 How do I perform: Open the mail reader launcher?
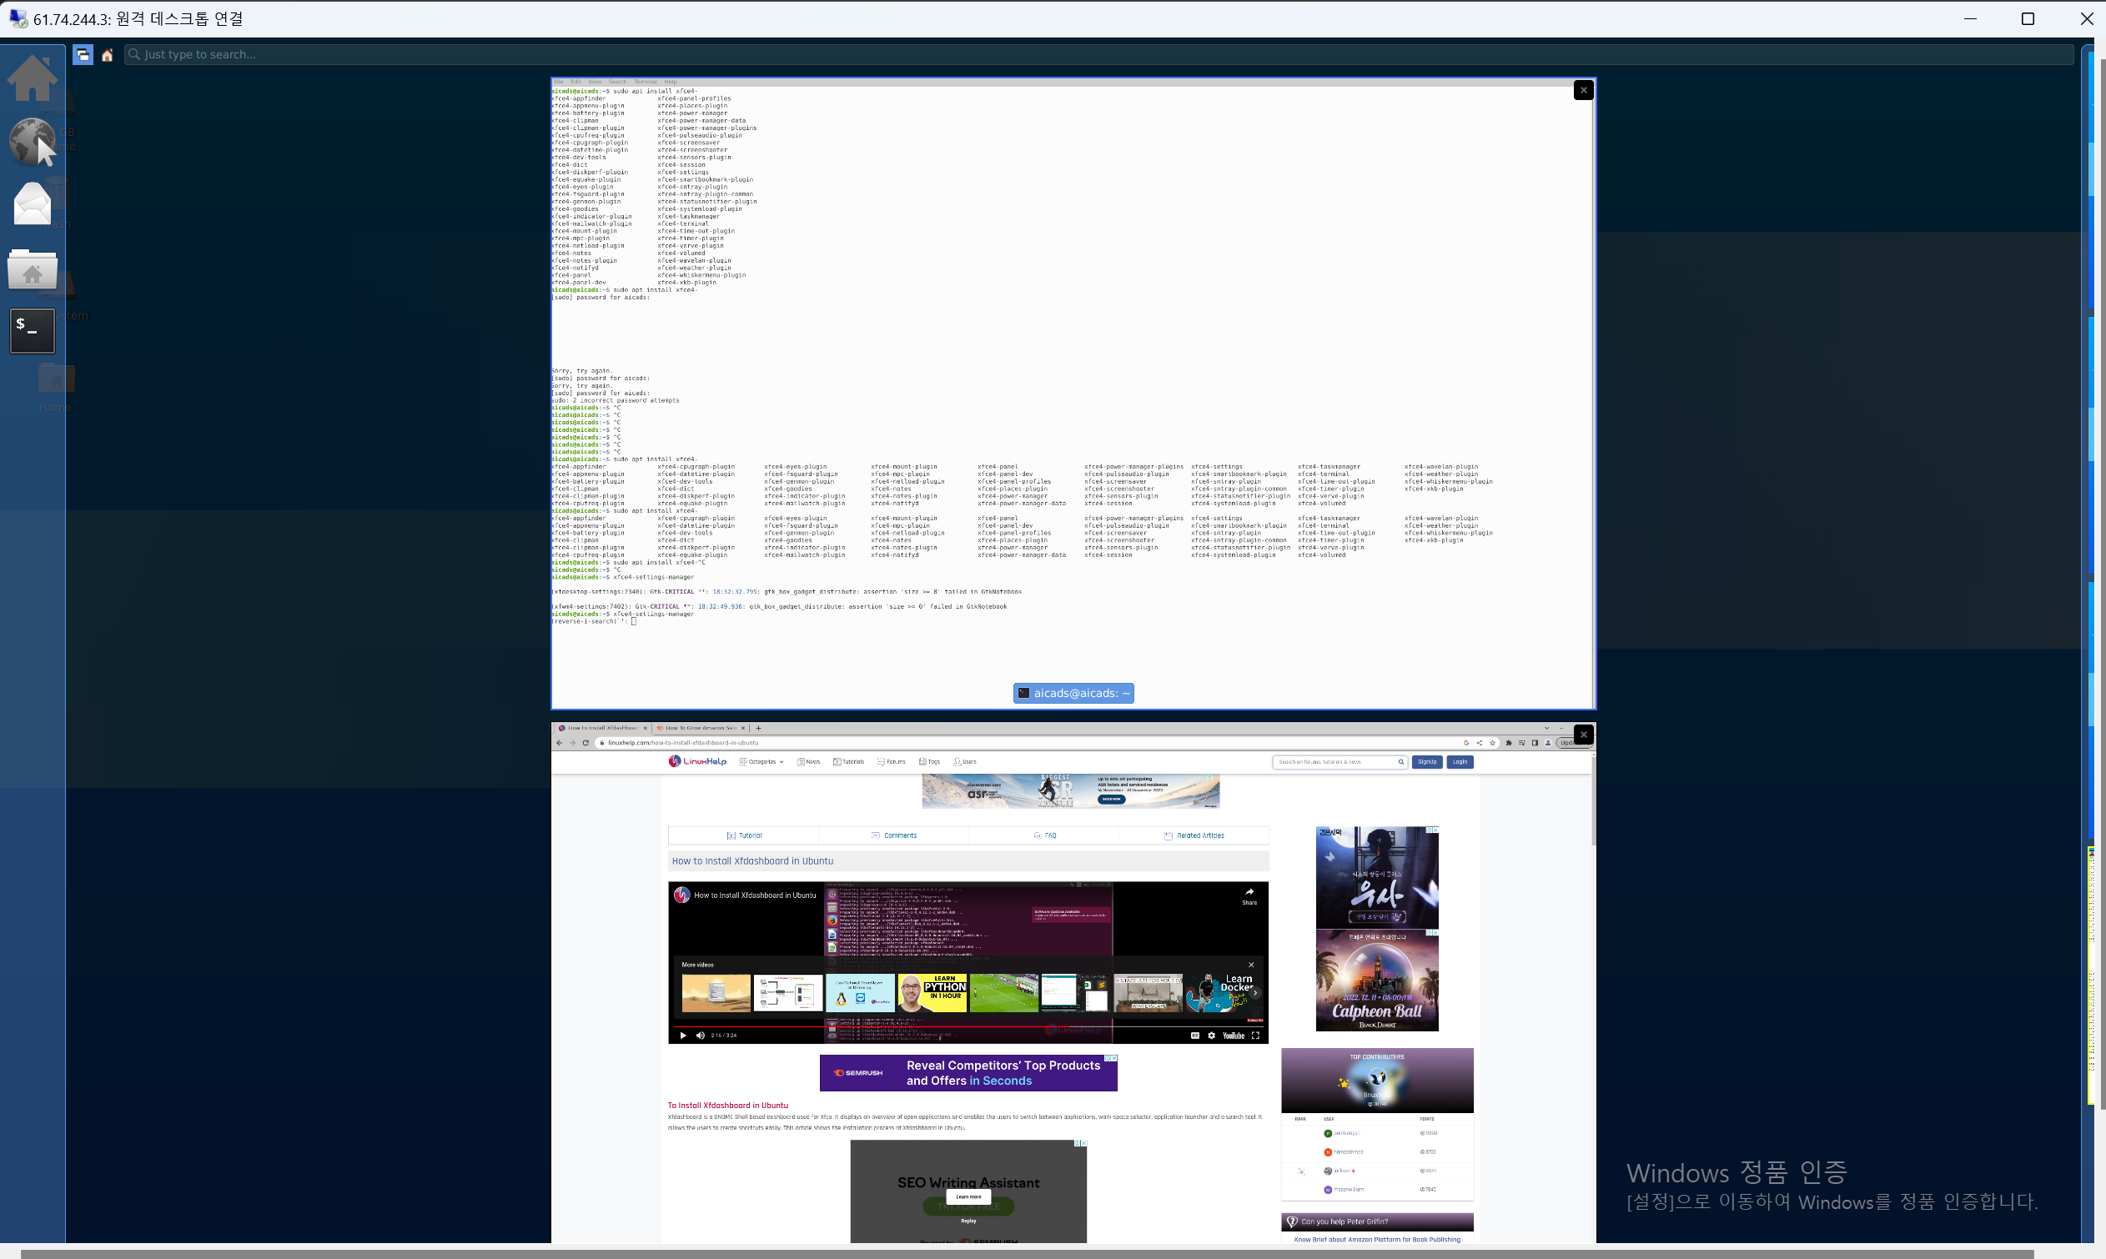click(33, 204)
